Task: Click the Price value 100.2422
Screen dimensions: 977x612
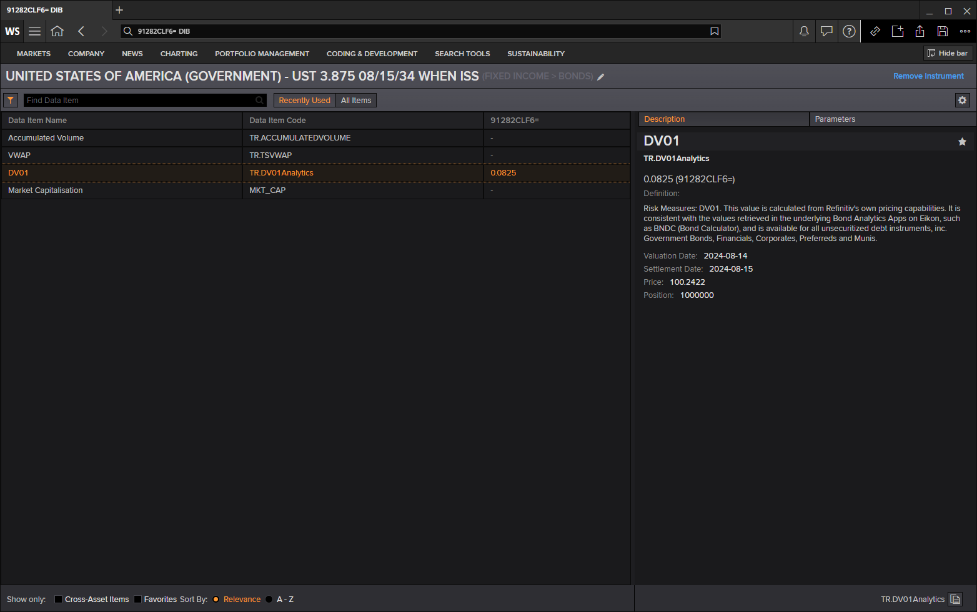Action: [687, 282]
